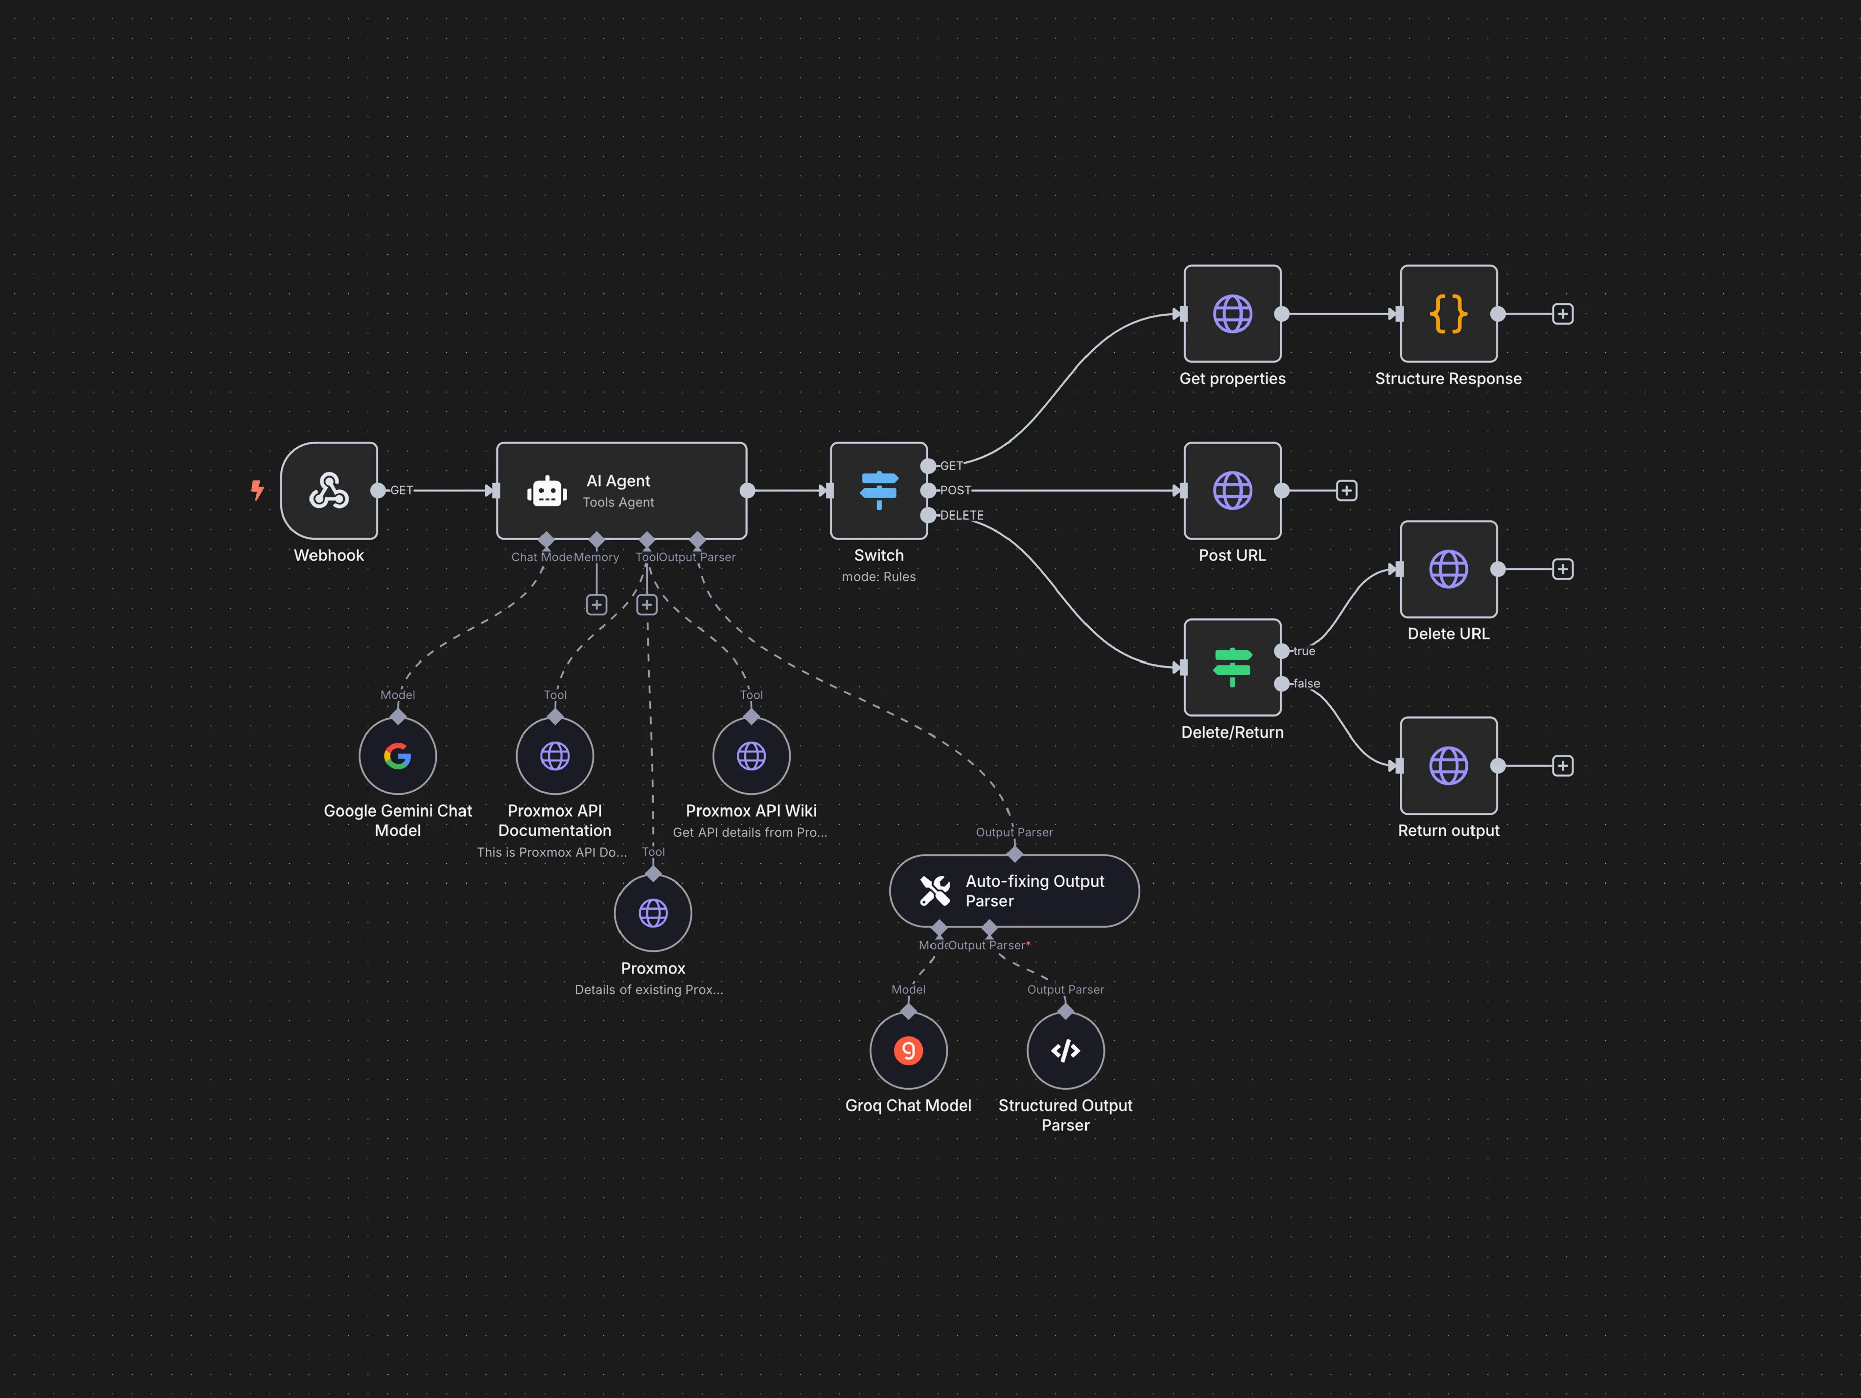Click the GET output port on Switch node

[x=929, y=466]
